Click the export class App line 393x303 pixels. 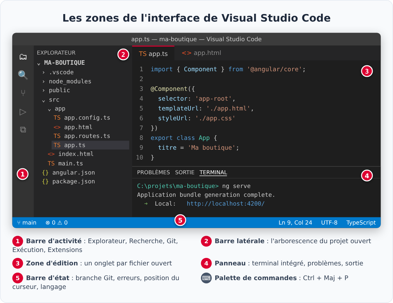pyautogui.click(x=184, y=138)
